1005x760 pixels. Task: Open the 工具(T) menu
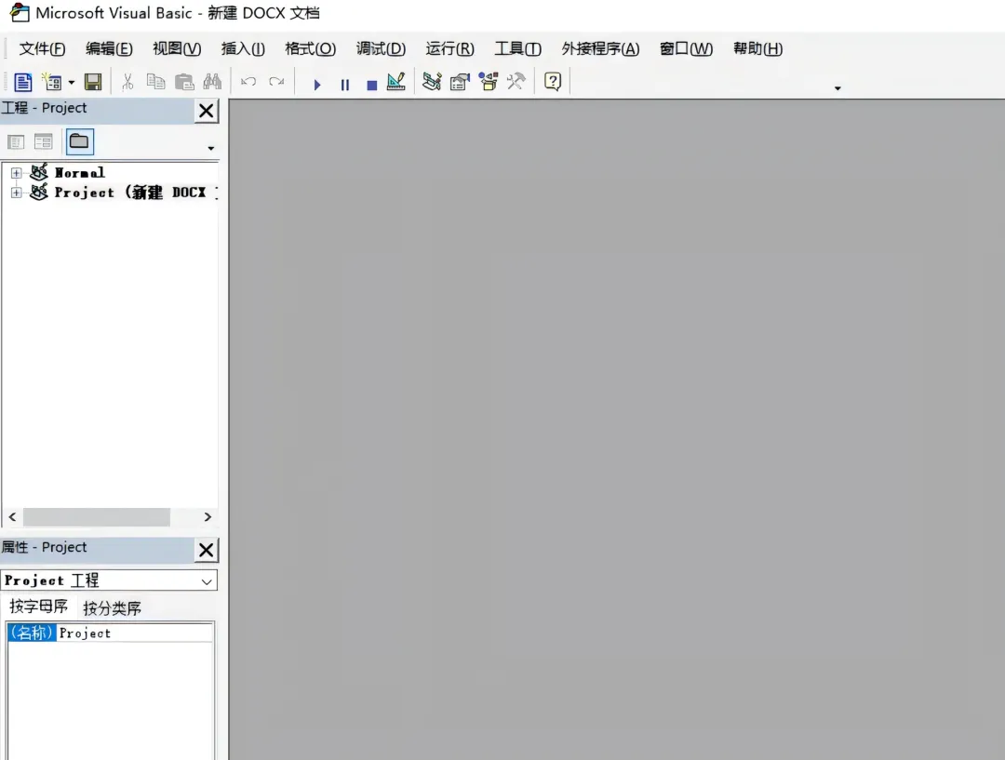(x=518, y=48)
